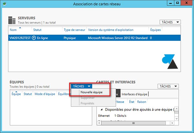Open the TÂCHES dropdown in the Serveurs section

point(170,22)
